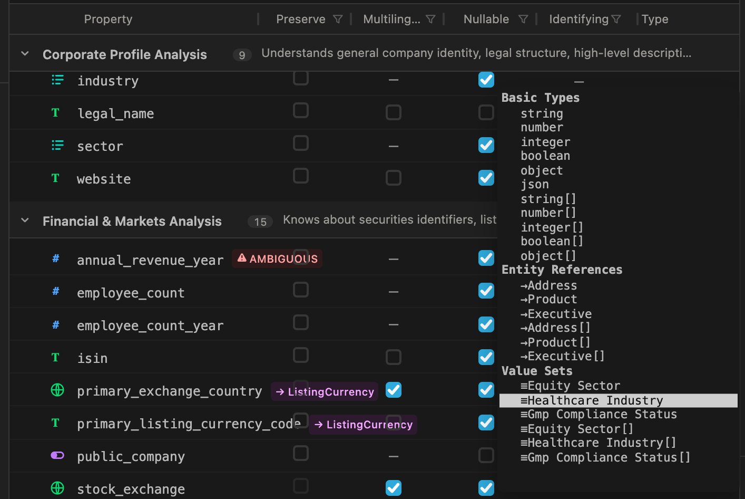This screenshot has width=745, height=499.
Task: Click the text type icon beside legal_name
Action: pos(55,113)
